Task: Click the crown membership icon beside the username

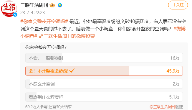Action: tap(52, 5)
